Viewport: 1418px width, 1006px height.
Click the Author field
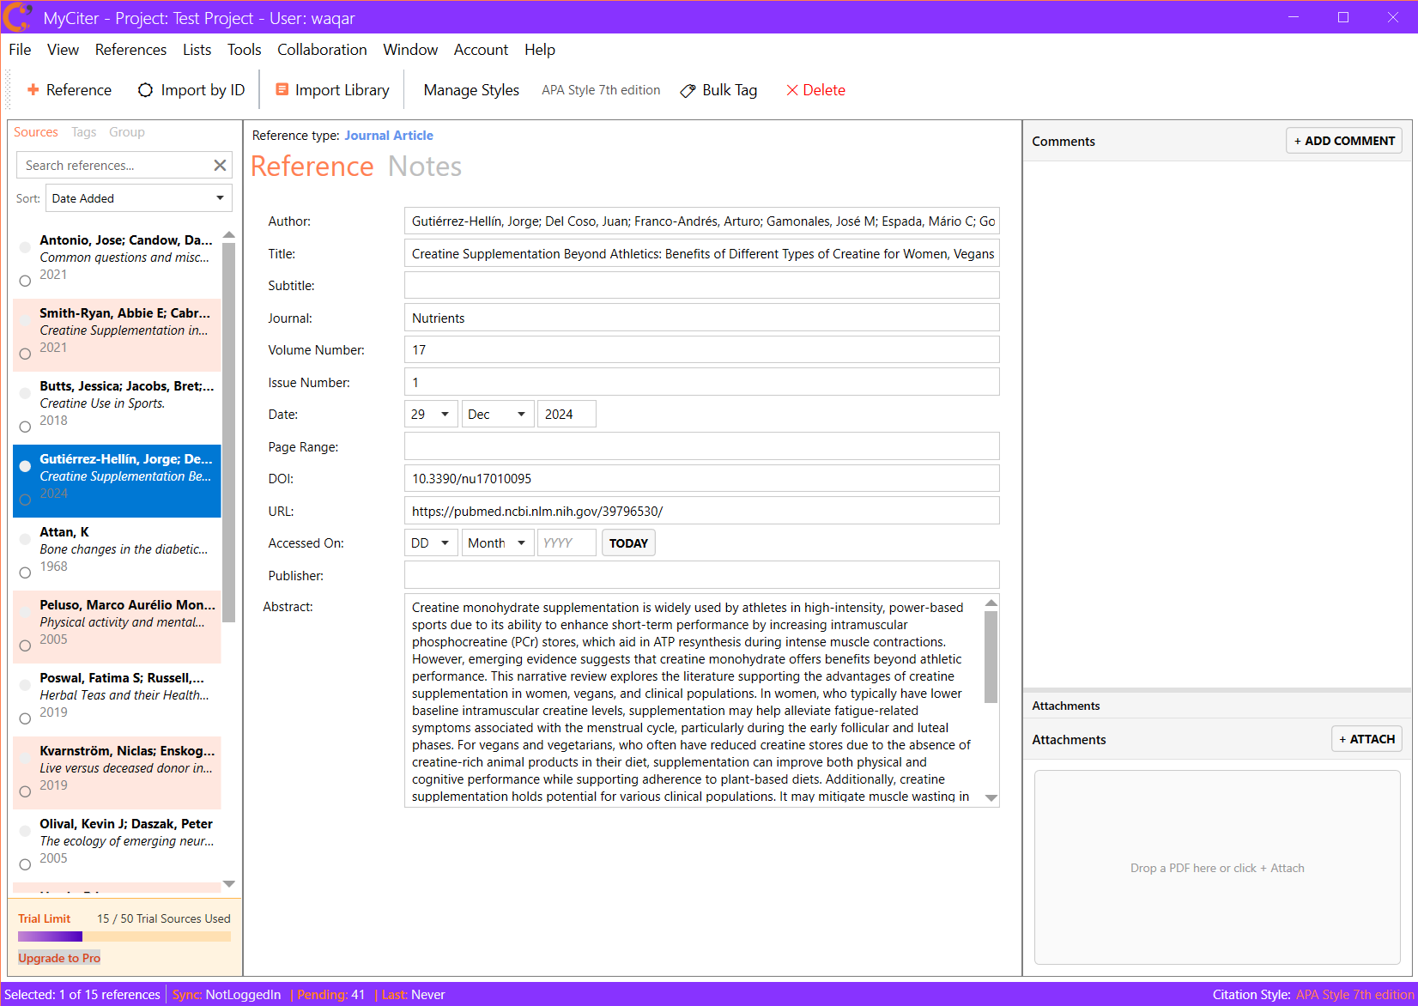701,221
